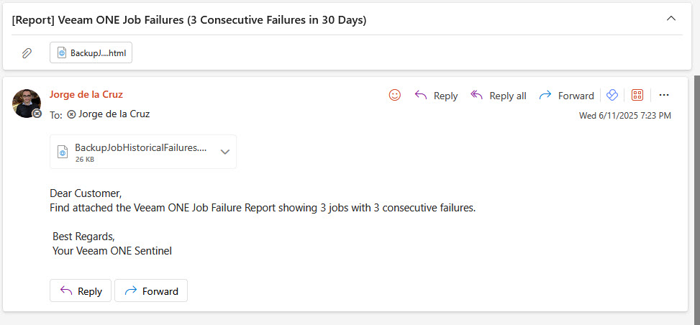This screenshot has width=700, height=325.
Task: Click Jorge de la Cruz profile photo
Action: pyautogui.click(x=27, y=103)
